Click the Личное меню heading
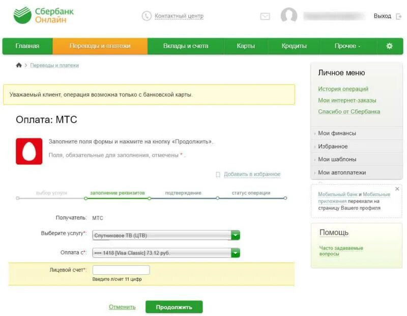The width and height of the screenshot is (407, 316). pyautogui.click(x=341, y=73)
